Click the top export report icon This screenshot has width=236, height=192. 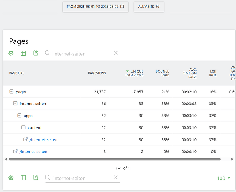(x=36, y=53)
